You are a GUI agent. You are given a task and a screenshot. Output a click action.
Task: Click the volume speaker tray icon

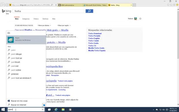coord(164,110)
